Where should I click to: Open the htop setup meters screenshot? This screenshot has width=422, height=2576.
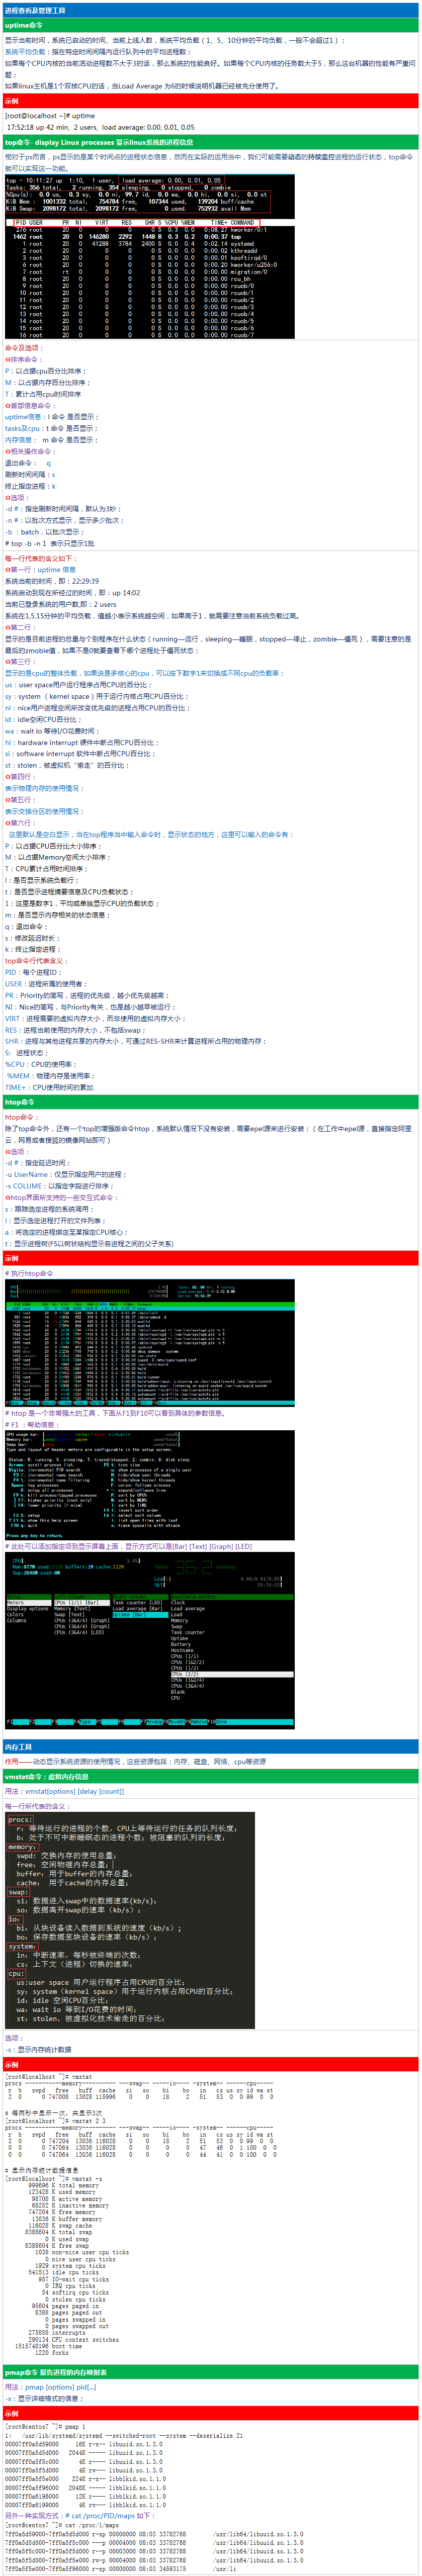150,1641
